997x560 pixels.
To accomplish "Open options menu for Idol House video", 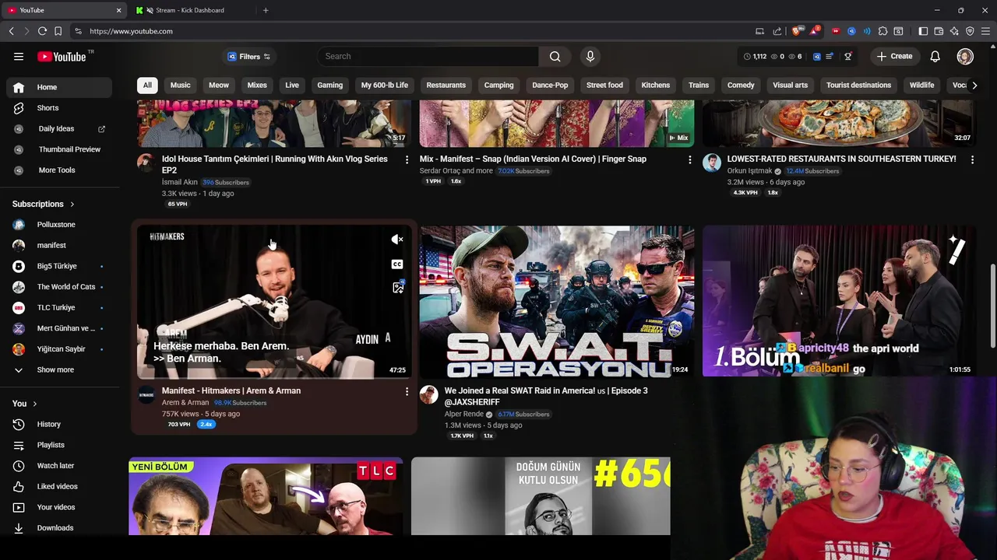I will coord(407,159).
